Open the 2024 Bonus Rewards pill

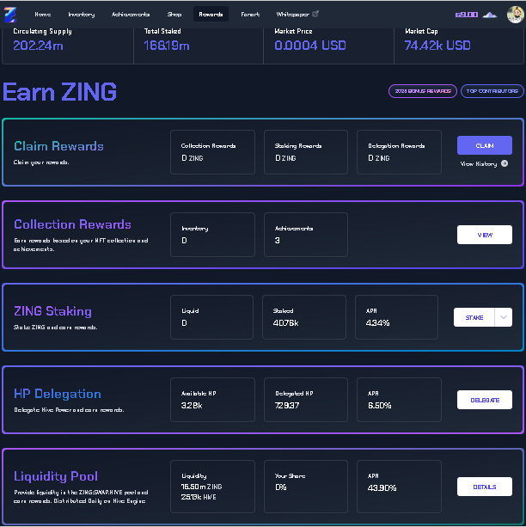click(423, 91)
